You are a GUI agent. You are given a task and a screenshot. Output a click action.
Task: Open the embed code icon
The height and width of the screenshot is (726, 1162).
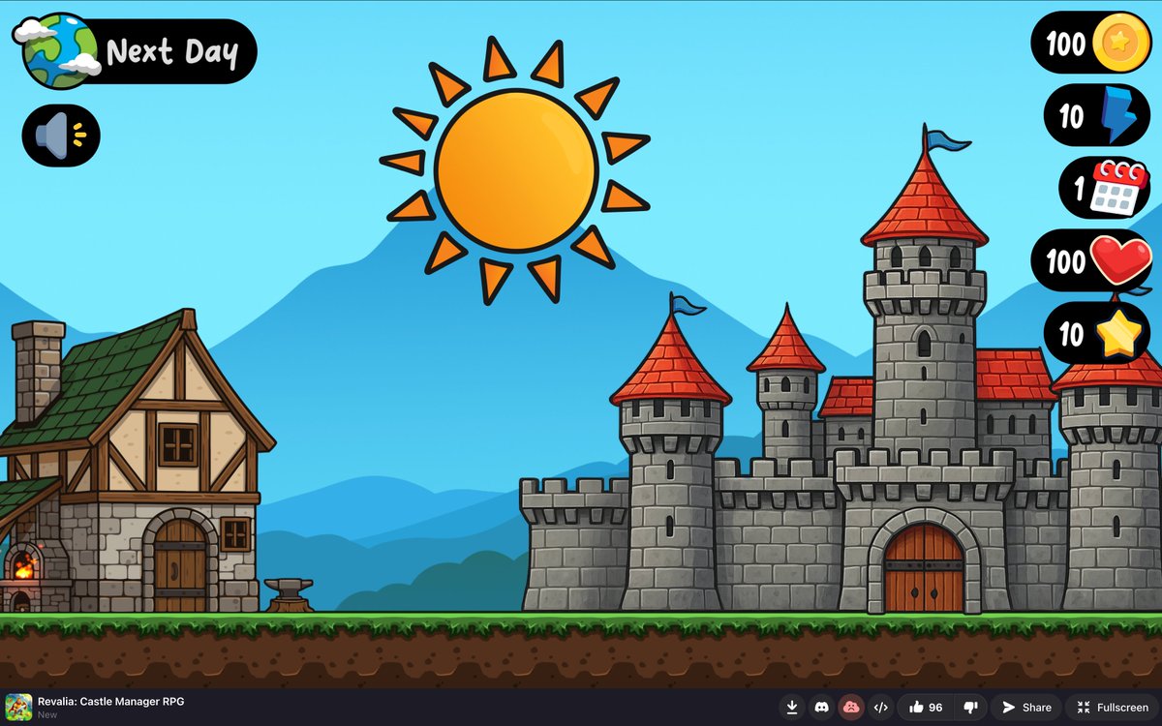tap(880, 708)
